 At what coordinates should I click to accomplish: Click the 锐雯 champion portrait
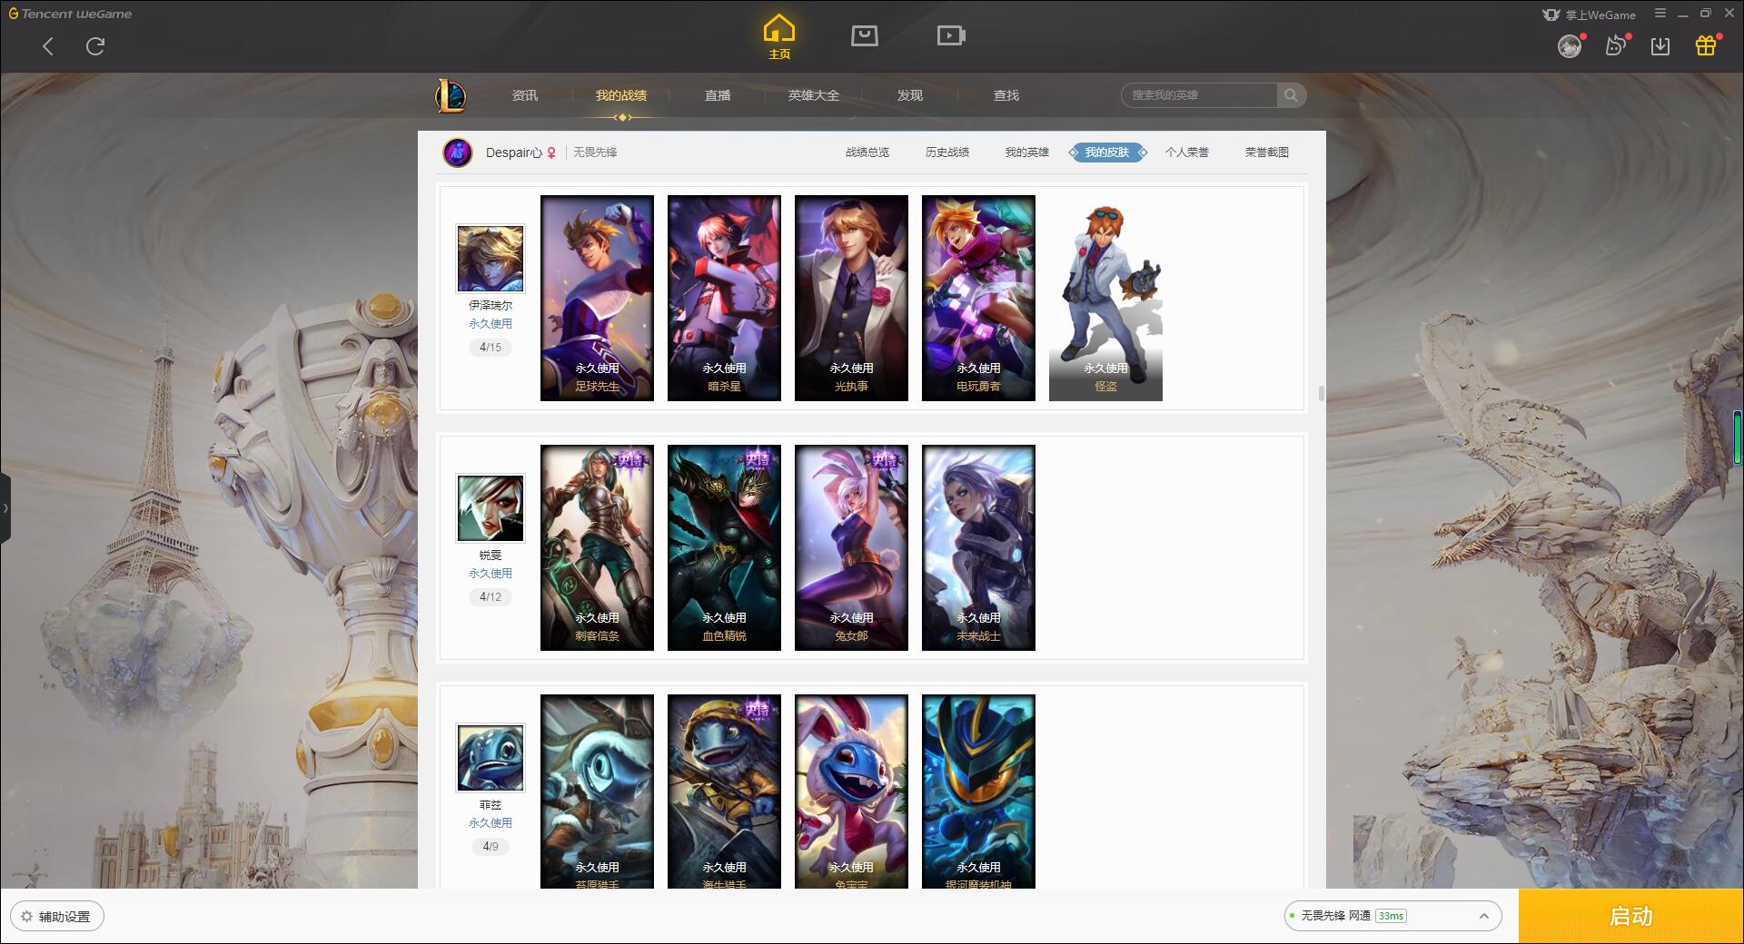click(490, 509)
